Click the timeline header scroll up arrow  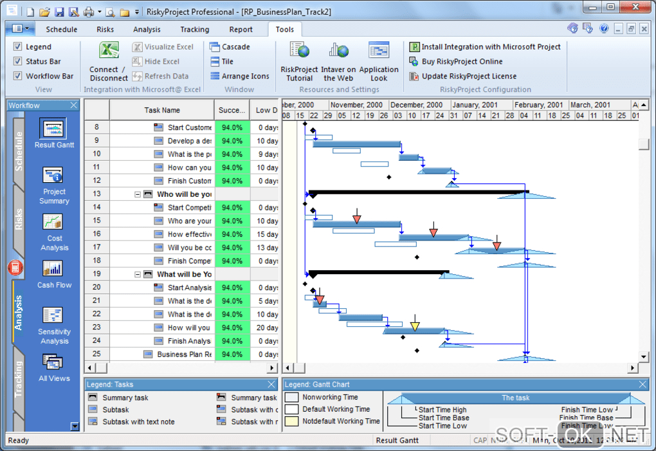point(644,105)
